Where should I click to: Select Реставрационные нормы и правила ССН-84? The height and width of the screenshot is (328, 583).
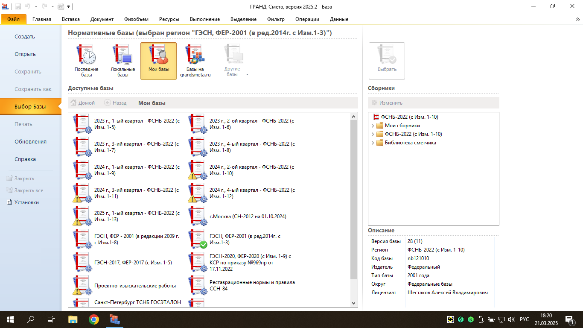[242, 285]
